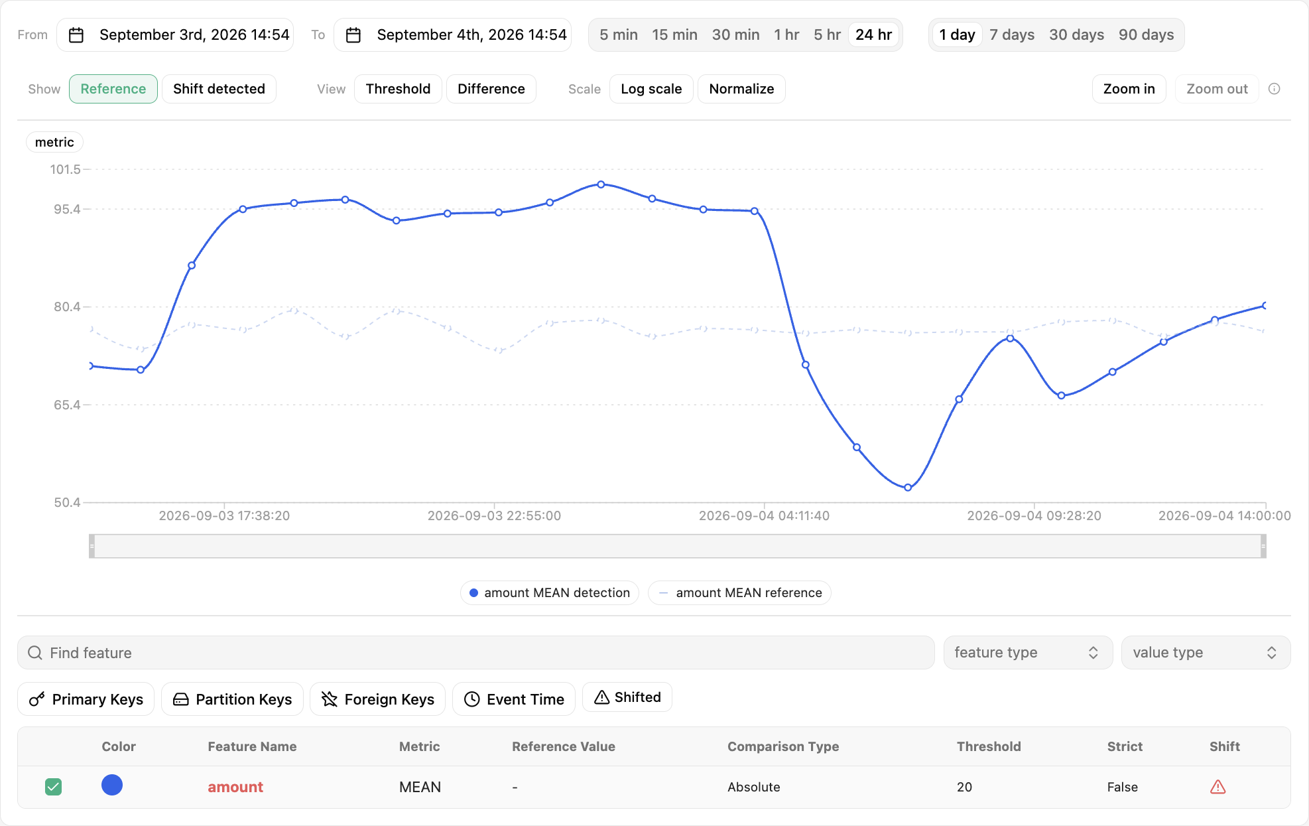Click the crossed-pin icon on Foreign Keys
Screen dimensions: 1309x826
pos(330,699)
